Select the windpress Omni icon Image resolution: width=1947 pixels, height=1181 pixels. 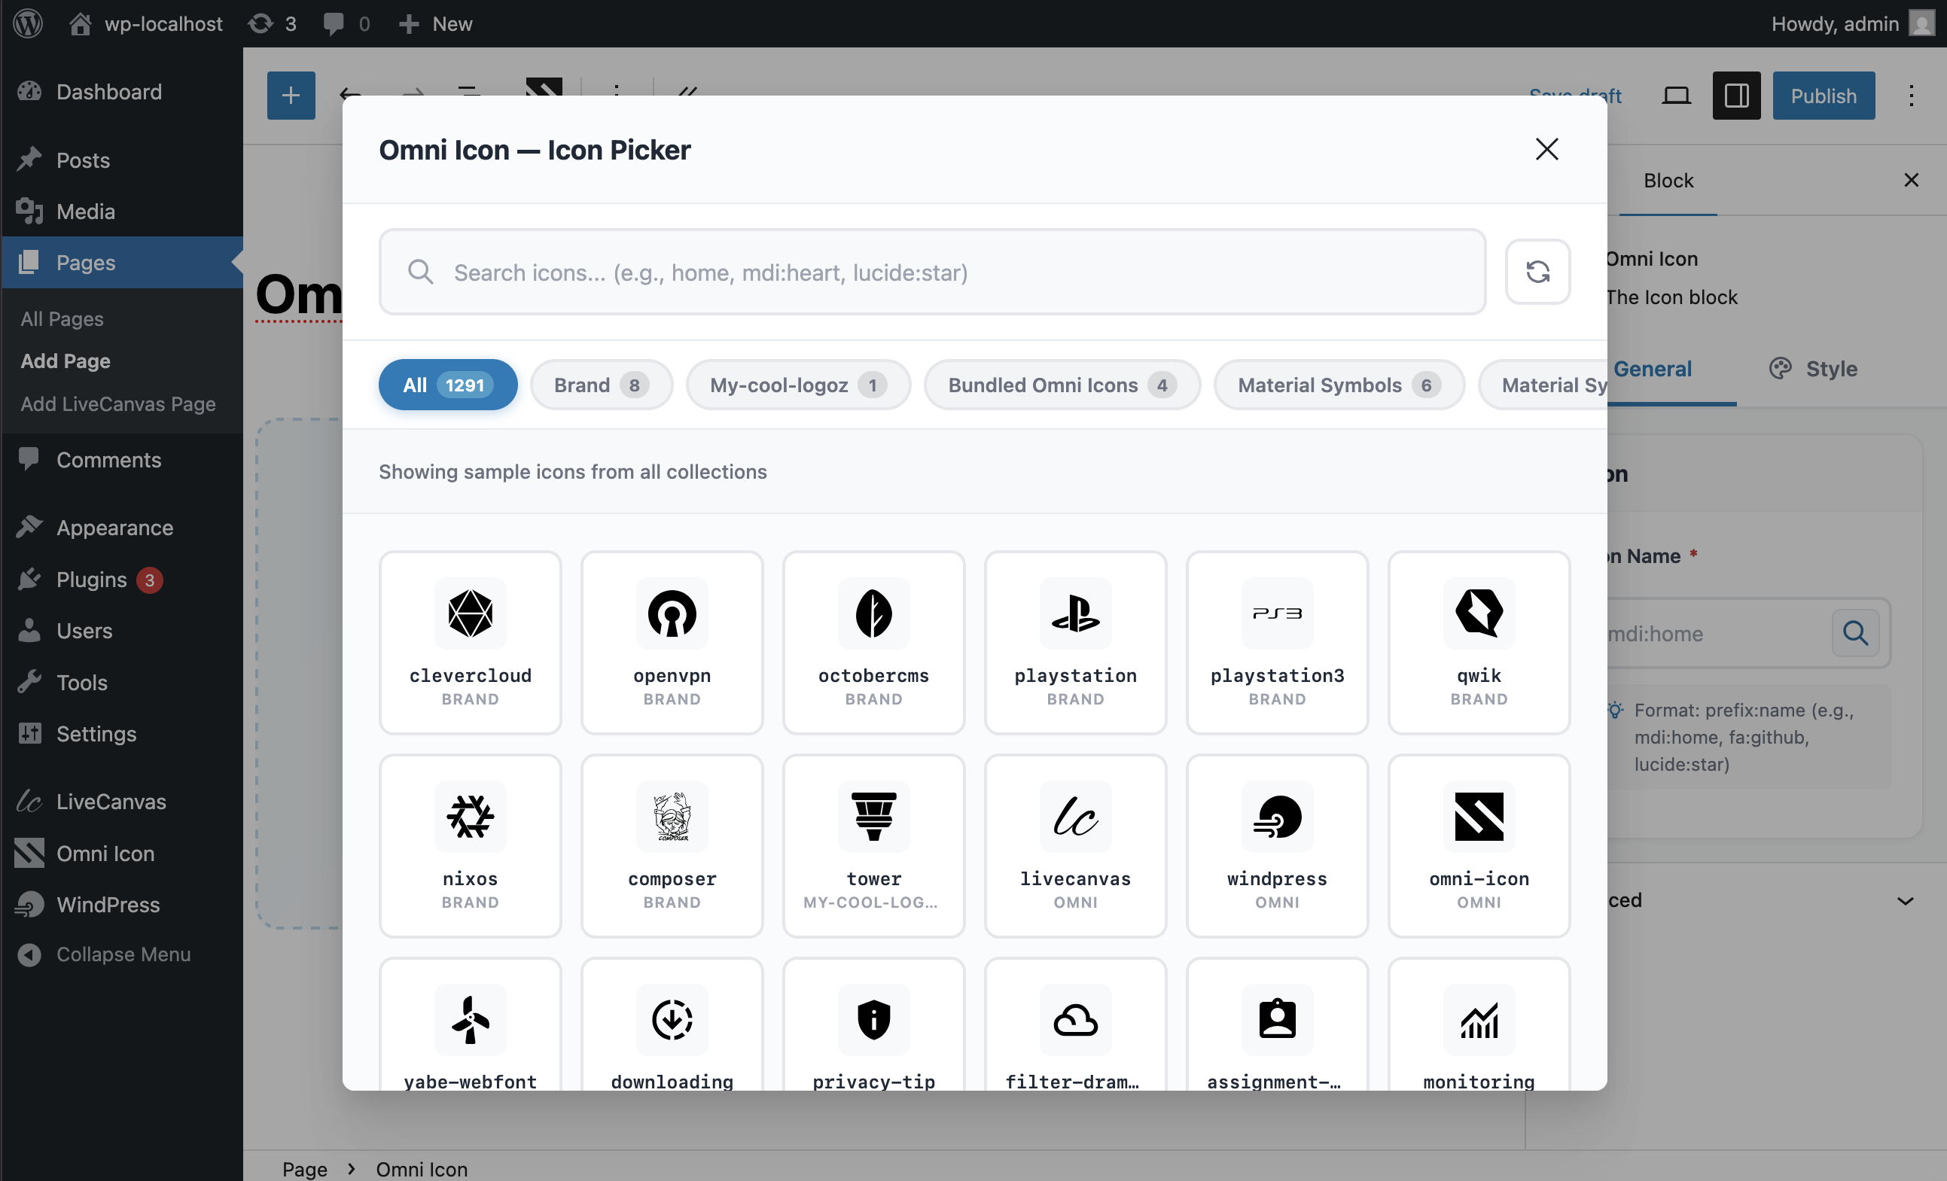[x=1276, y=845]
